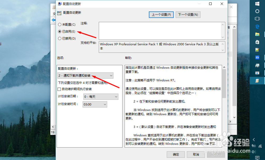
Task: Open the 计划安装时间 03:00 dropdown
Action: coord(95,104)
